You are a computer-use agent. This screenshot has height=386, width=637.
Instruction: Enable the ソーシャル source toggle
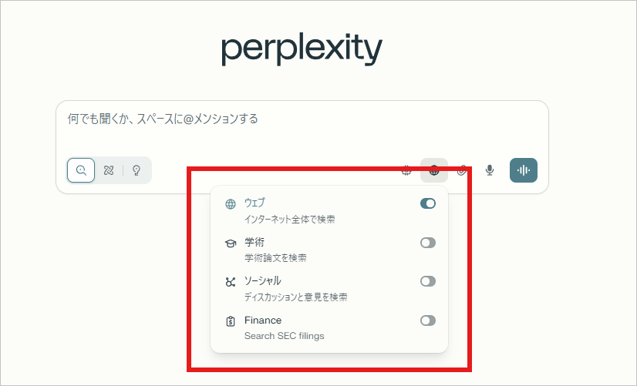pos(428,281)
